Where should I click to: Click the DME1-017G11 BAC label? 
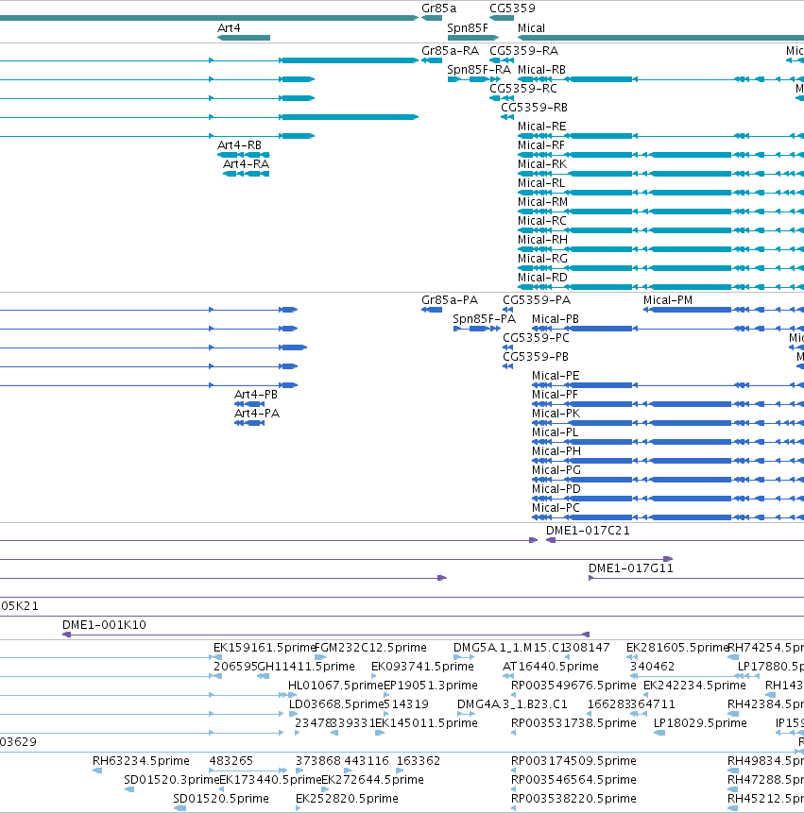pyautogui.click(x=631, y=568)
